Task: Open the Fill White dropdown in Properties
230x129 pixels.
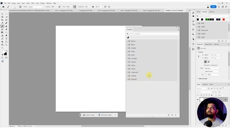Action: [x=213, y=75]
